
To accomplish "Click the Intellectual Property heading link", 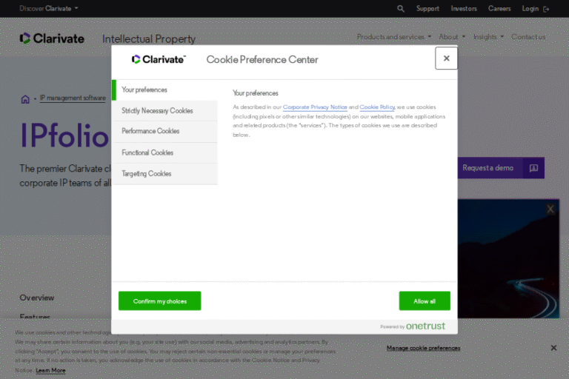I will [149, 38].
